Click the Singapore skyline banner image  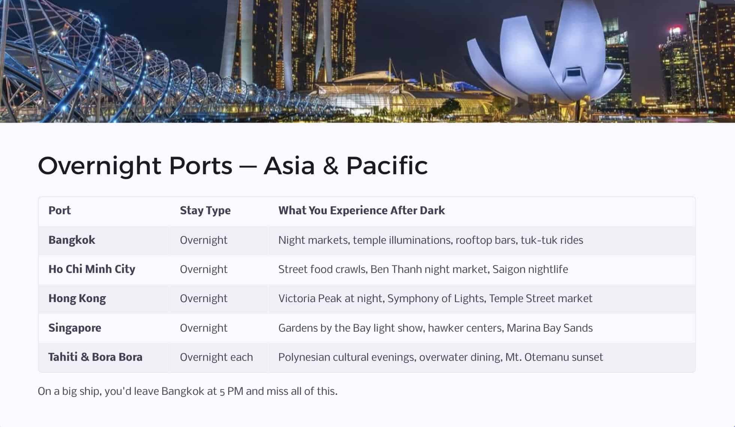pyautogui.click(x=367, y=61)
